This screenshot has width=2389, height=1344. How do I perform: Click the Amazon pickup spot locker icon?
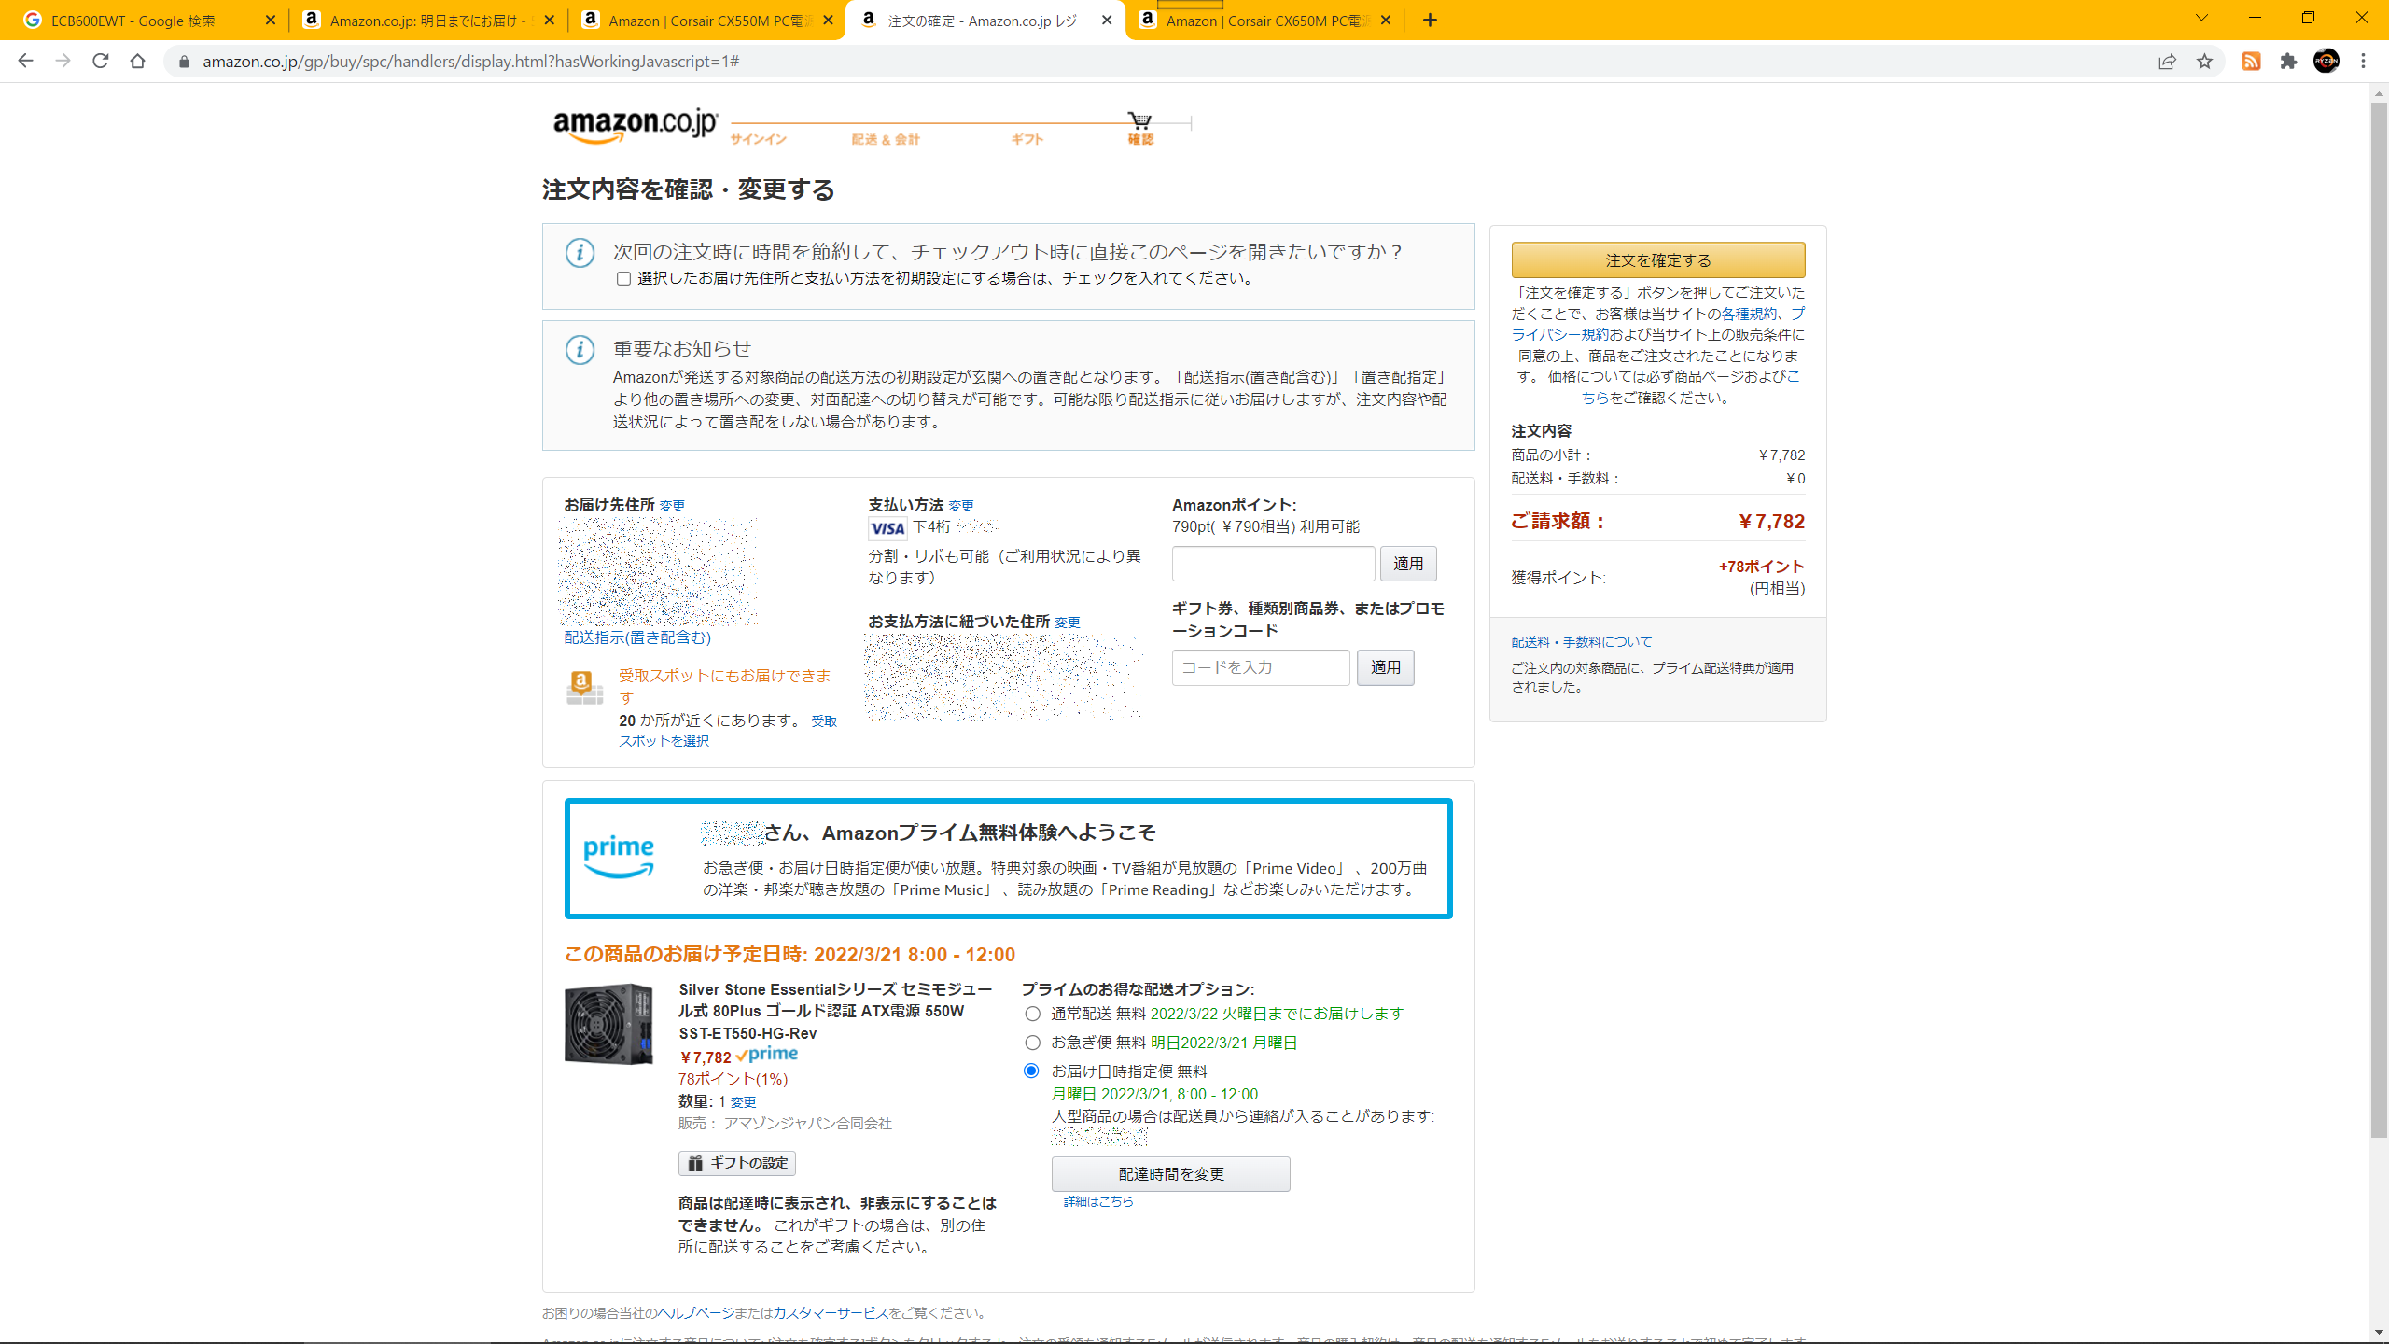584,687
